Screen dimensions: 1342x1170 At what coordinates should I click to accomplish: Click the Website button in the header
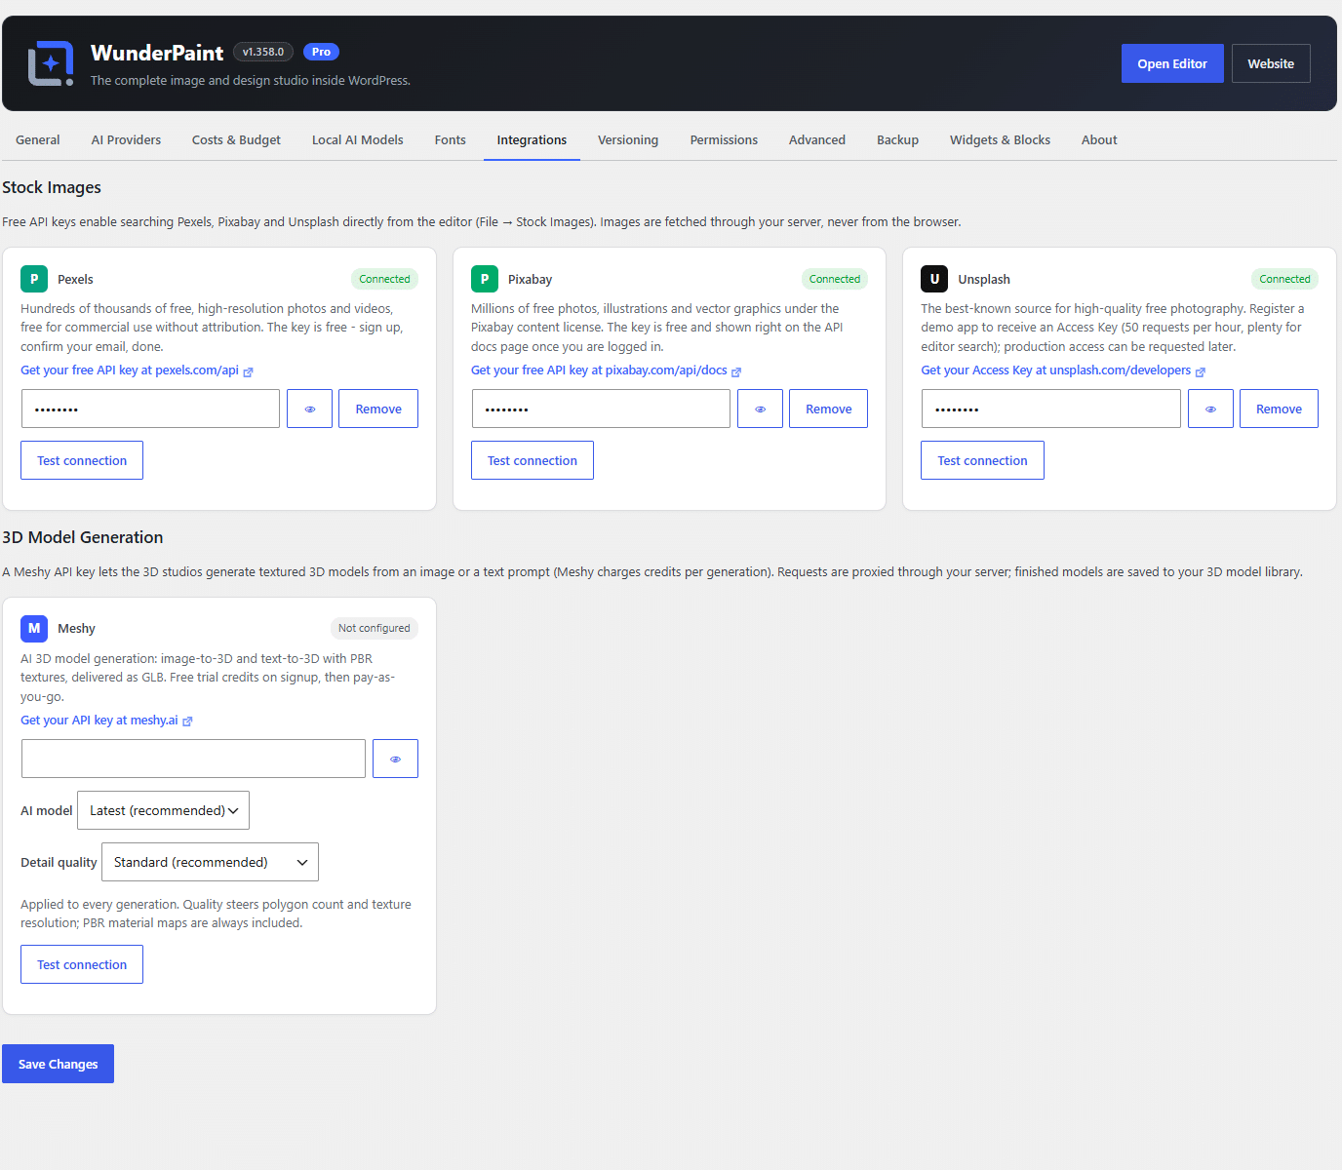point(1271,63)
